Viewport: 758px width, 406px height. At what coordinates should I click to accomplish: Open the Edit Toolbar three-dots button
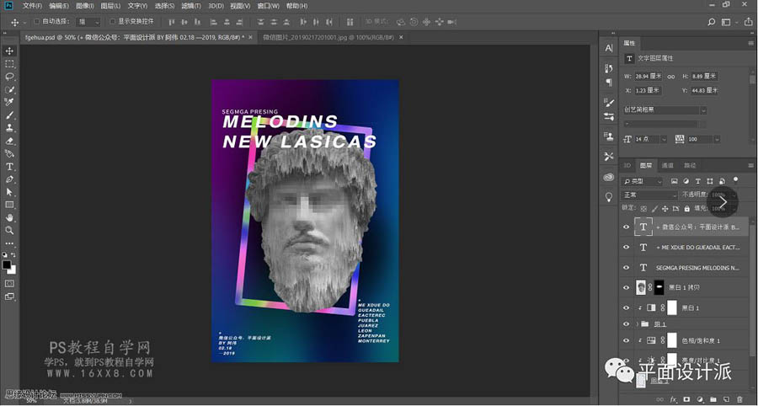9,243
